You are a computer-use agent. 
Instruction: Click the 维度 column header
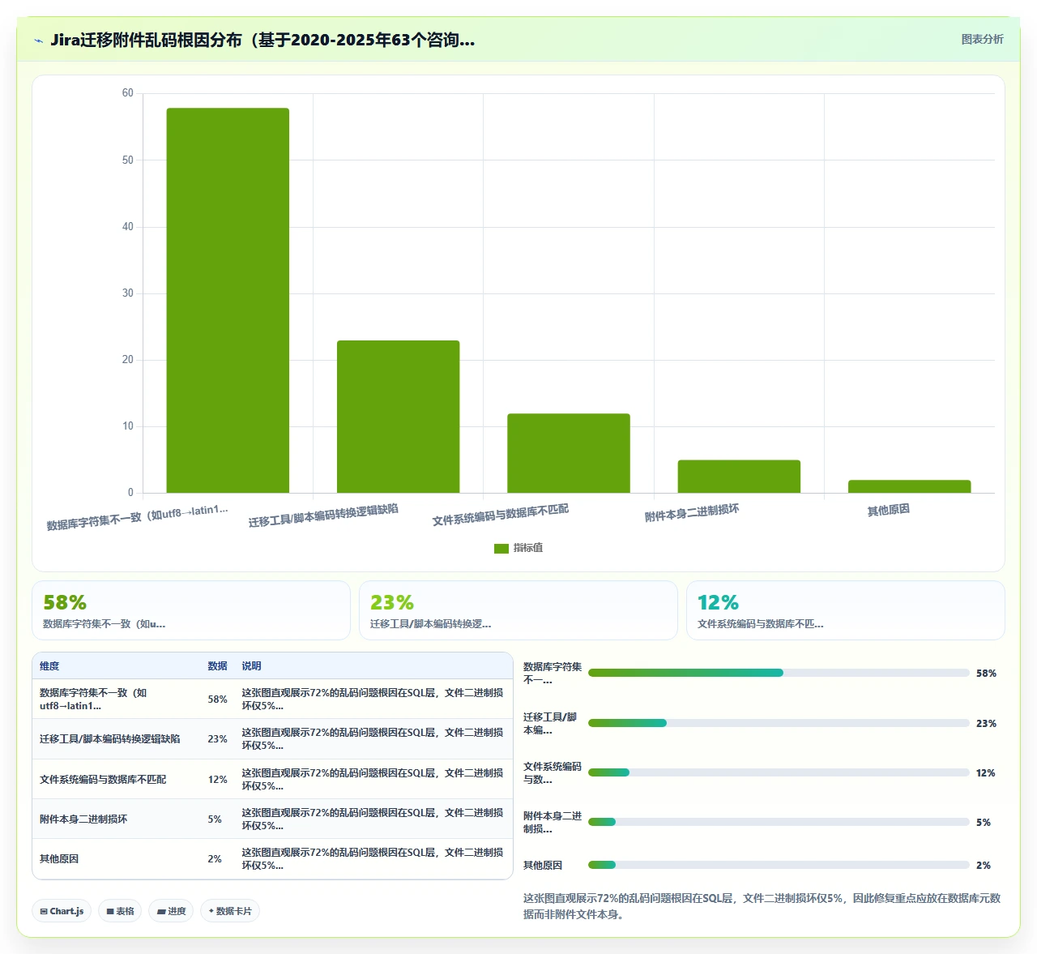(x=49, y=666)
